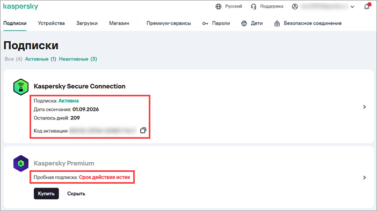Open the Дети section
Viewport: 377px width, 211px height.
tap(257, 23)
